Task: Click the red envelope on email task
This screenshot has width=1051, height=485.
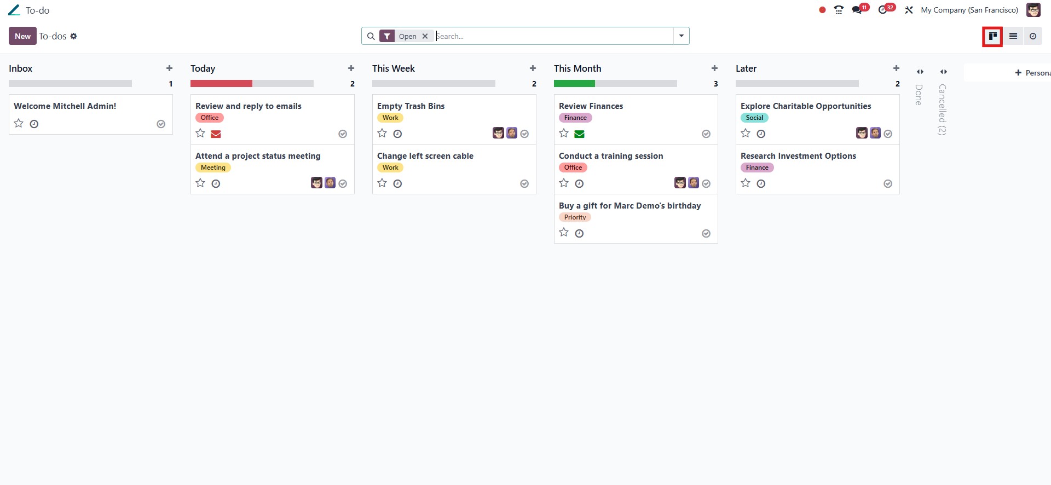Action: 216,134
